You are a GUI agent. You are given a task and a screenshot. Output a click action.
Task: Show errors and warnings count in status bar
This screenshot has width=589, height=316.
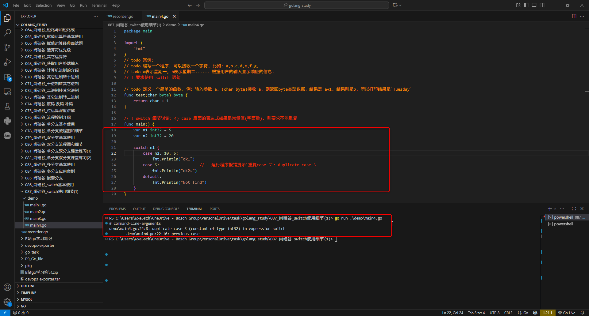tap(21, 313)
